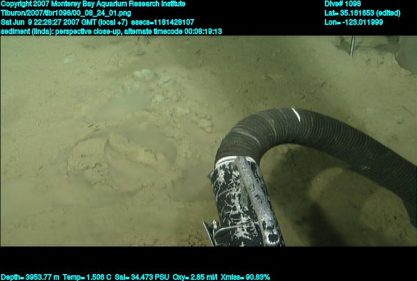Screen dimensions: 417x281
Task: Click the 'Lat= 35.161653 (edited)' readout
Action: click(x=362, y=13)
